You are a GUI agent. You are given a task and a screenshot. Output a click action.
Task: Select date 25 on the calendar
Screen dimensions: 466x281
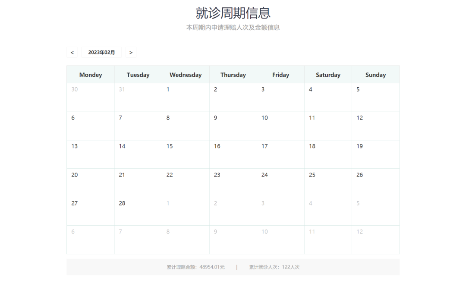[328, 183]
